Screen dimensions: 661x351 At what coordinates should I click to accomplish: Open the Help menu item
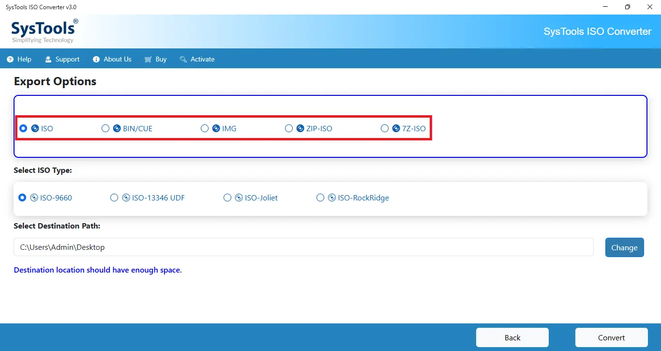(19, 59)
